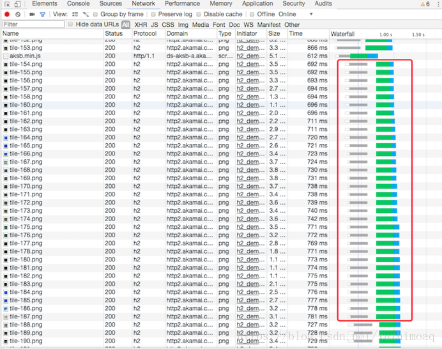Viewport: 442px width, 349px height.
Task: Sort by the Size column header
Action: click(x=277, y=34)
